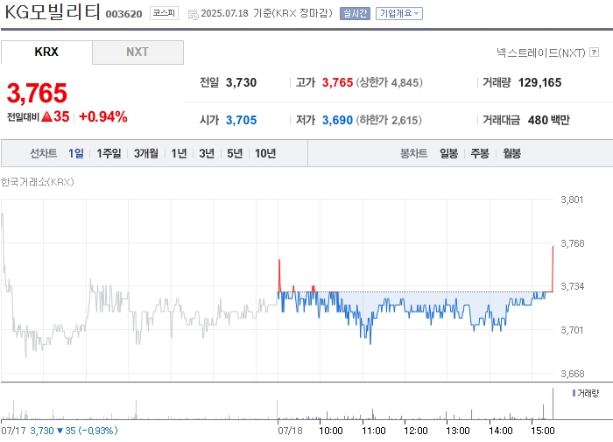Image resolution: width=613 pixels, height=442 pixels.
Task: Click the 13:00 time axis marker
Action: (x=458, y=431)
